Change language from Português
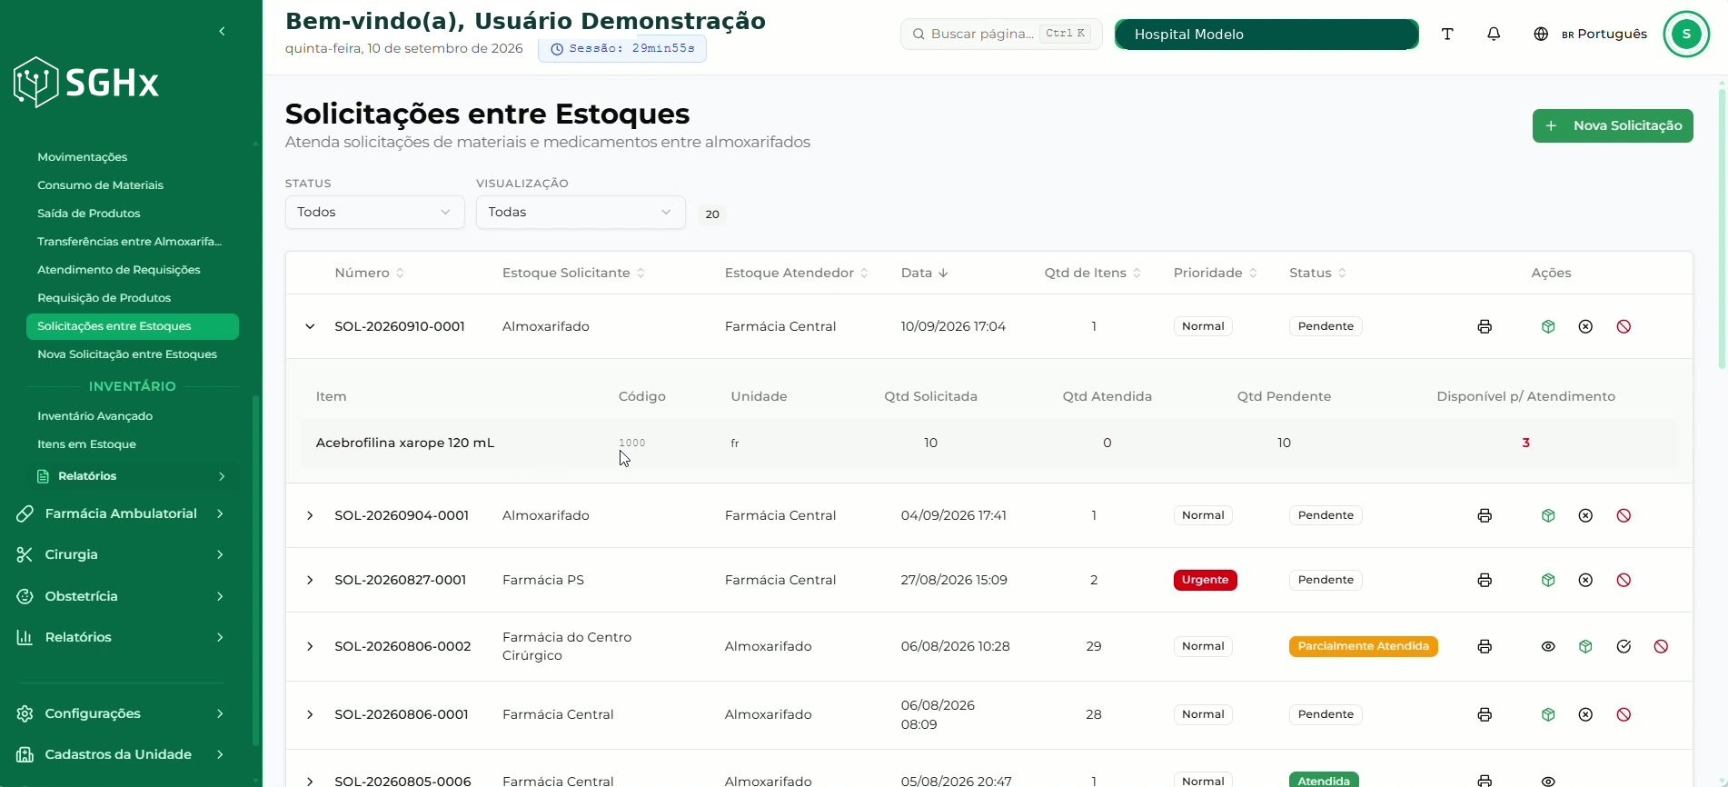1728x787 pixels. point(1590,34)
